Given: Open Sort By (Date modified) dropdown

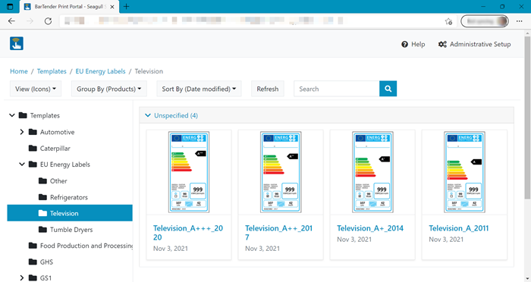Looking at the screenshot, I should pyautogui.click(x=199, y=89).
